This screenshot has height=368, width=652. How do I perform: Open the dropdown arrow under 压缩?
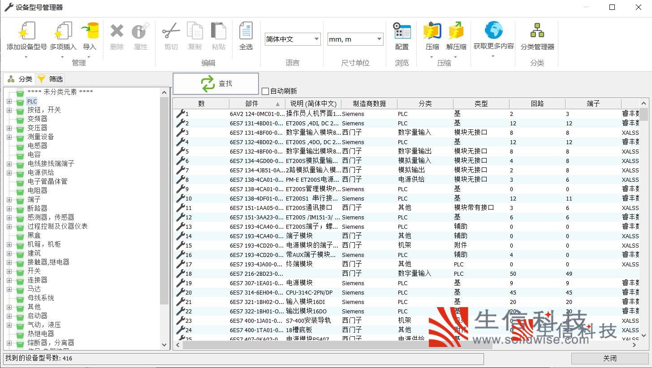432,57
